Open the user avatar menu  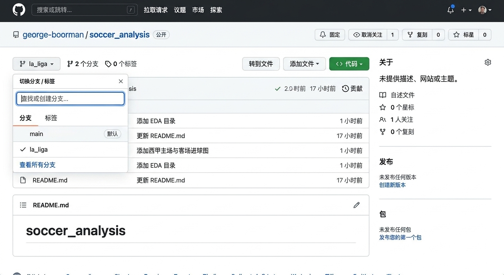pyautogui.click(x=485, y=10)
